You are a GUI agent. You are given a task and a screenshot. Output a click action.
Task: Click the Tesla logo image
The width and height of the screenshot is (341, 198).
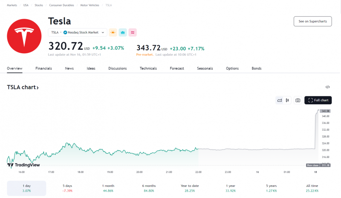click(24, 36)
